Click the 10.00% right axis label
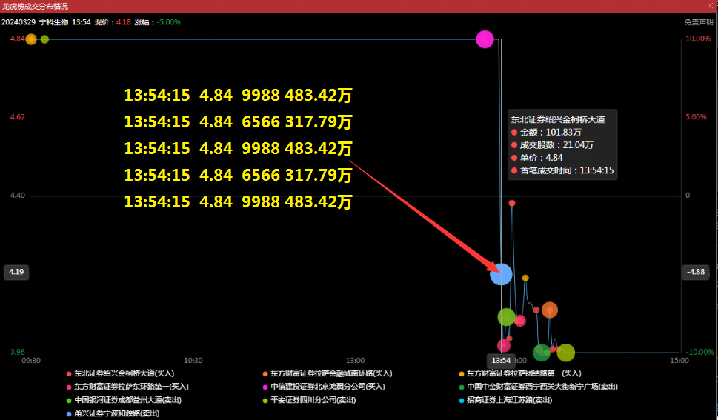Screen dimensions: 718x420 (698, 39)
